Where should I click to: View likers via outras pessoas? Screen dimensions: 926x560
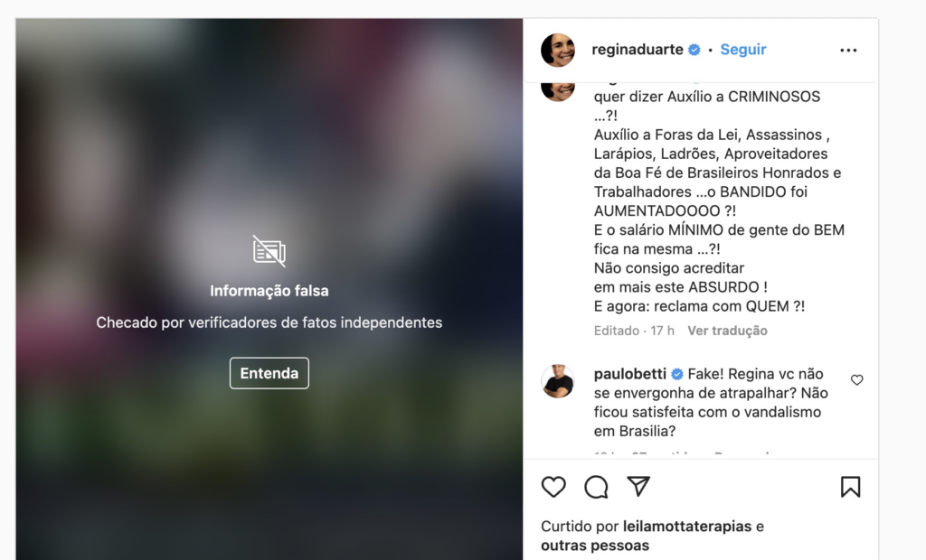coord(595,546)
